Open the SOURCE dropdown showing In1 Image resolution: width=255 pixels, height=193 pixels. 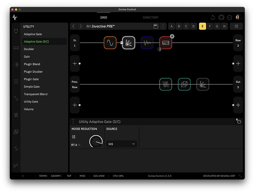(122, 144)
